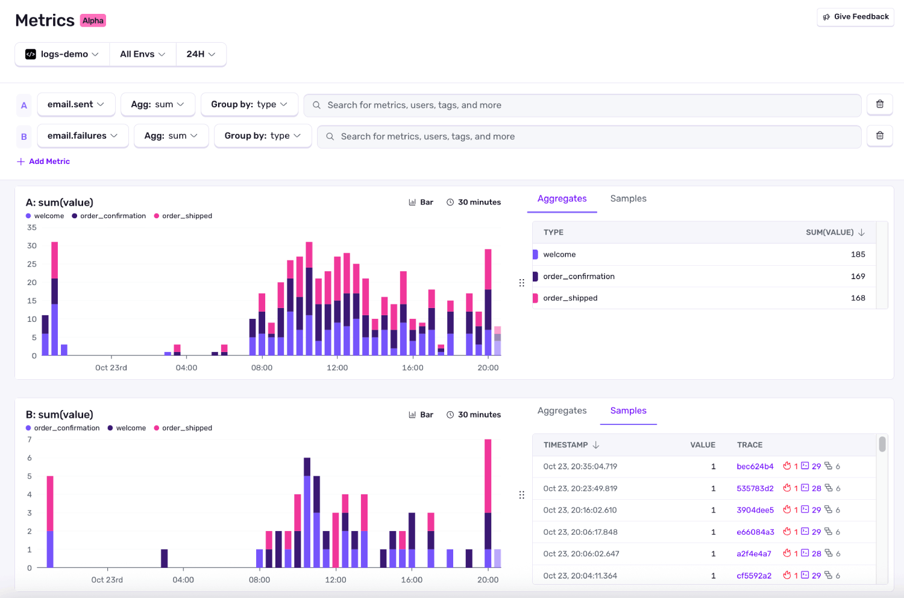Switch to the Aggregates tab on chart B
Image resolution: width=904 pixels, height=598 pixels.
(562, 411)
